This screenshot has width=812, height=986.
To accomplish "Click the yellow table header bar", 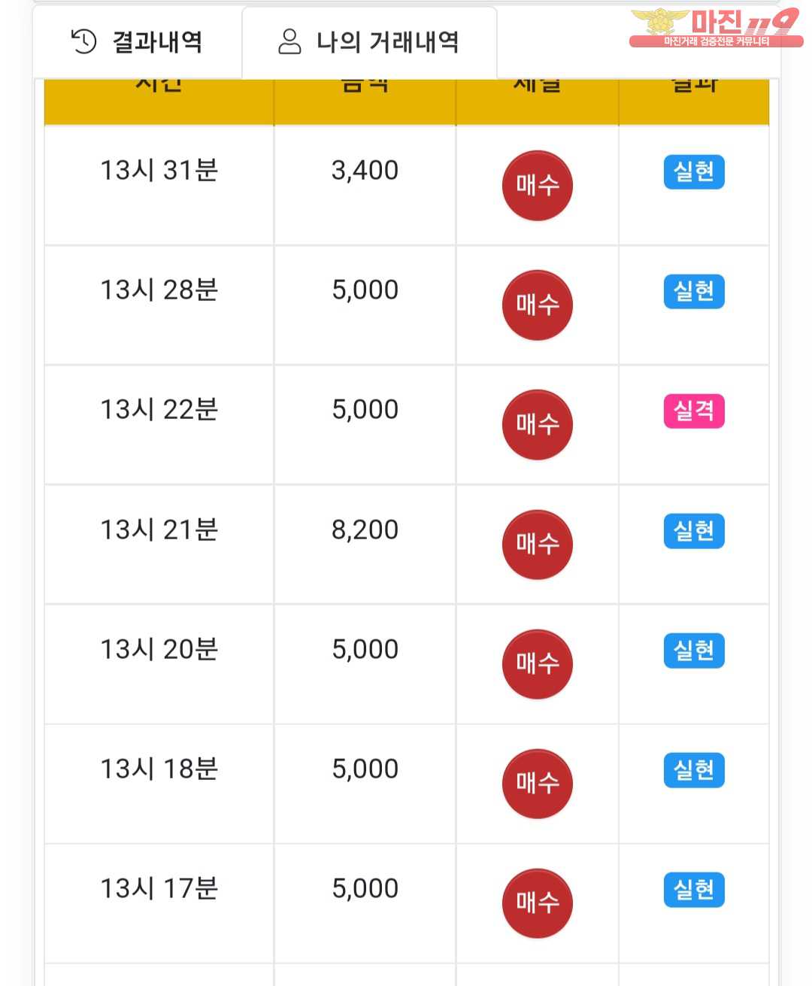I will pos(407,102).
